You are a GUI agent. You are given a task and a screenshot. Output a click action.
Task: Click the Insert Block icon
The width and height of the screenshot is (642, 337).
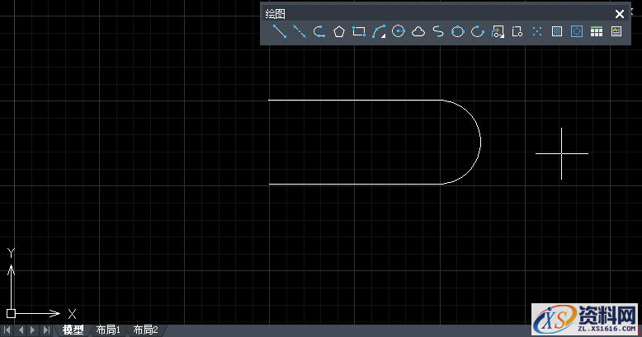point(498,32)
